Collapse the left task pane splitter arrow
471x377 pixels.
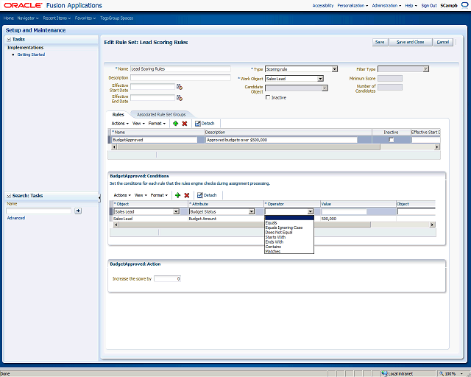click(x=99, y=197)
